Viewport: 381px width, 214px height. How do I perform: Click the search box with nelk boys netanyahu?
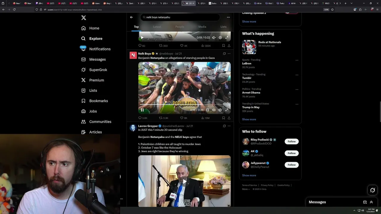[x=180, y=17]
